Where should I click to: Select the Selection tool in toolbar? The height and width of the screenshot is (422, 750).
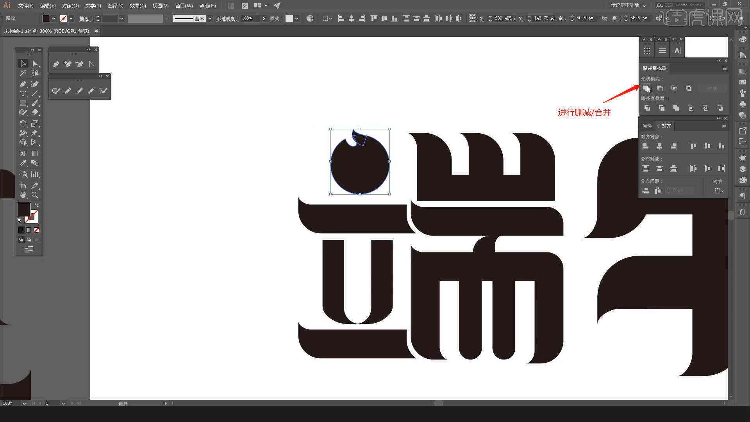pos(23,63)
